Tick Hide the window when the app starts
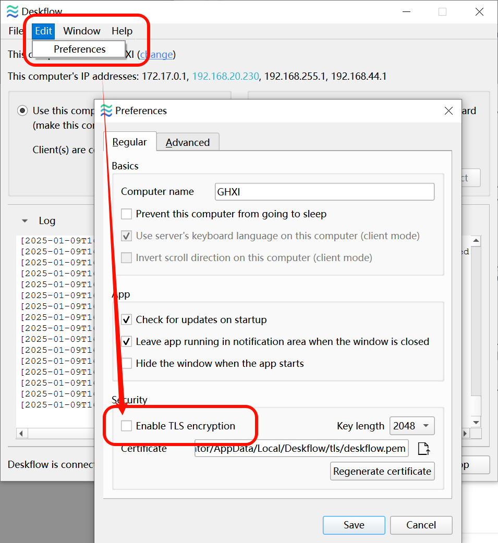 click(x=127, y=363)
